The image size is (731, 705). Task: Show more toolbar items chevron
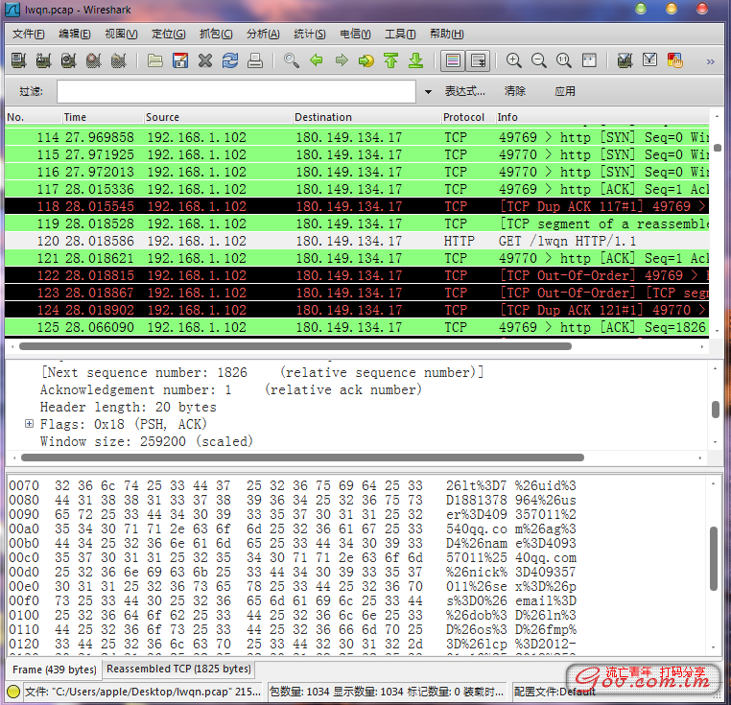tap(711, 61)
